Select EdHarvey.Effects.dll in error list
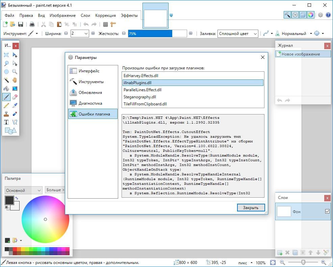333x267 pixels. [x=193, y=76]
